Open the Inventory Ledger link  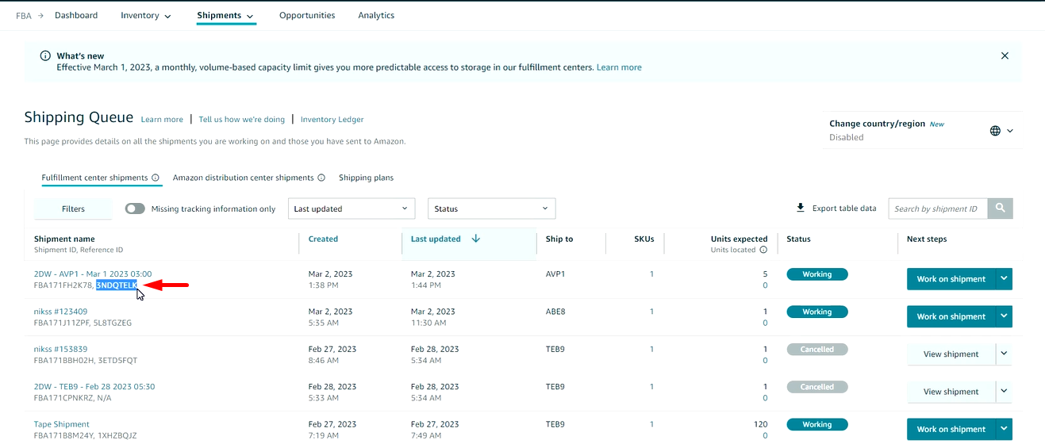click(x=332, y=120)
